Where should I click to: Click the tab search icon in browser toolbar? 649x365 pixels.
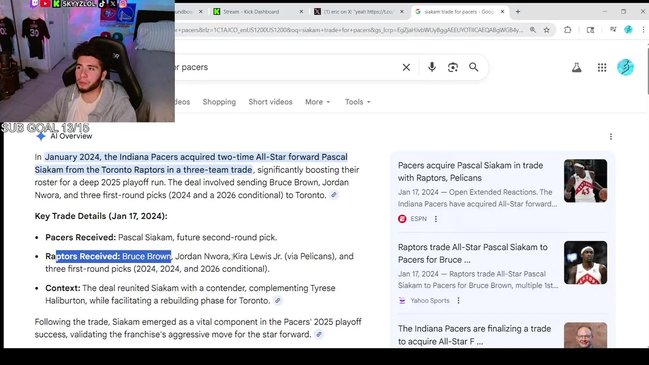click(x=590, y=30)
